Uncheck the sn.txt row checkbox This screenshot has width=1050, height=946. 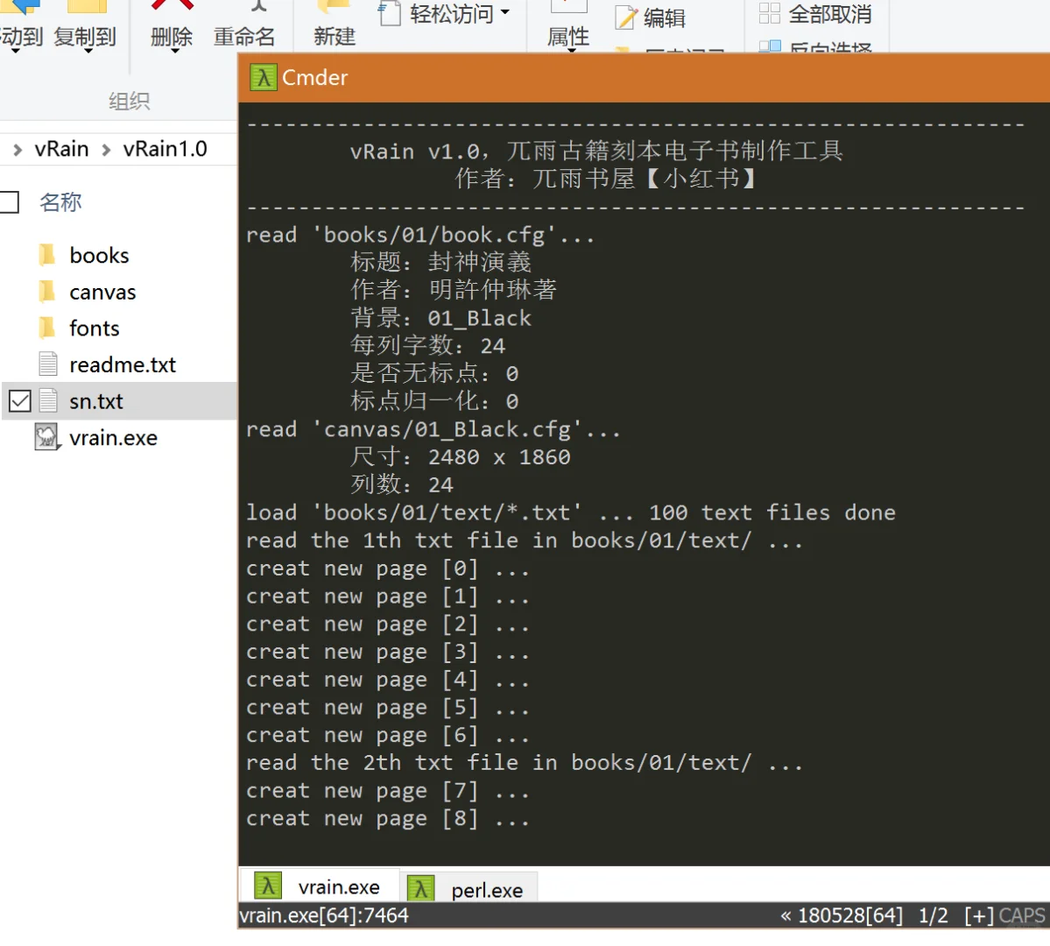20,400
